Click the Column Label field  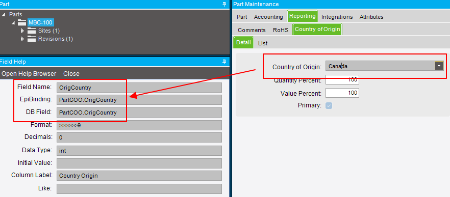pos(139,176)
